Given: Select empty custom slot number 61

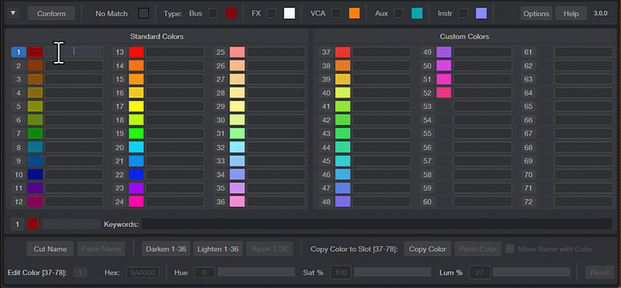Looking at the screenshot, I should point(529,52).
